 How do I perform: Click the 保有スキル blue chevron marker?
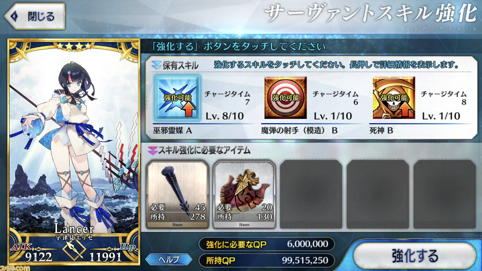(x=156, y=65)
